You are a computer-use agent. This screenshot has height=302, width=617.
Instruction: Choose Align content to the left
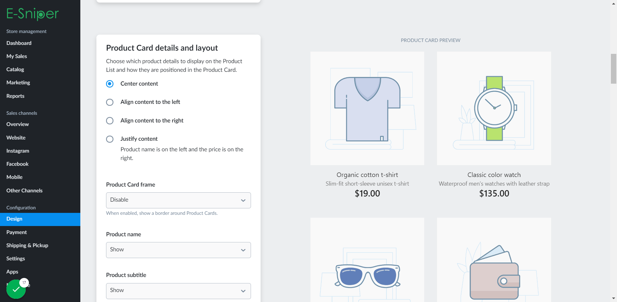(x=110, y=102)
